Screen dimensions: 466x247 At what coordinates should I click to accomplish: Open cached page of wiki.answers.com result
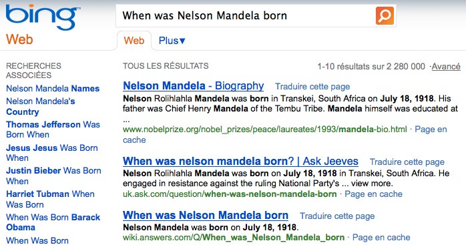(x=381, y=238)
